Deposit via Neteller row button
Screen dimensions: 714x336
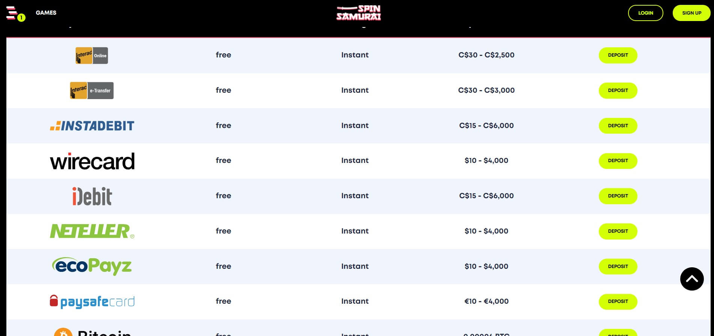point(618,231)
